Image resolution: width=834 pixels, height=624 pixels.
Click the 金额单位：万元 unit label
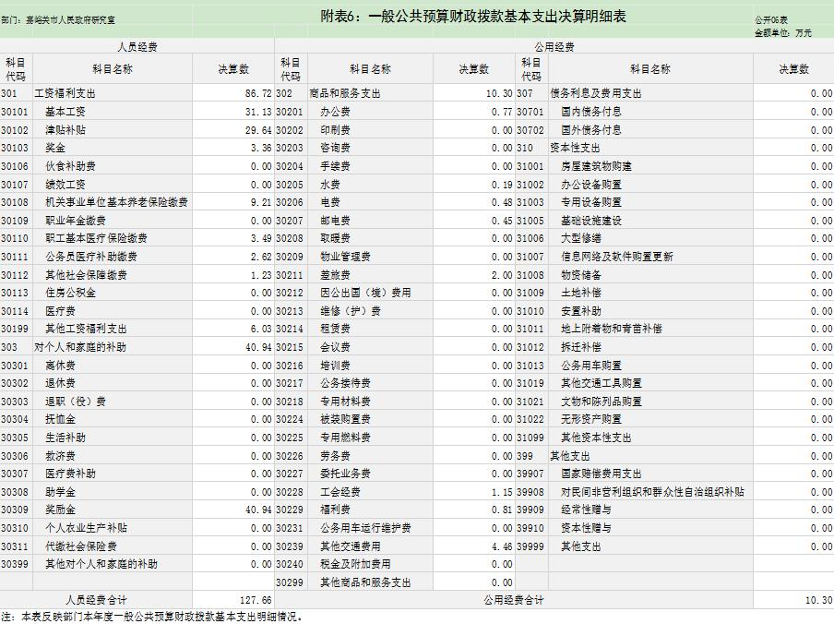(782, 32)
